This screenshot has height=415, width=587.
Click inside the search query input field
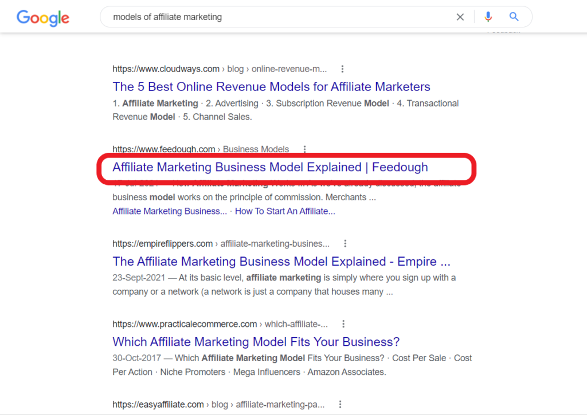pyautogui.click(x=258, y=17)
